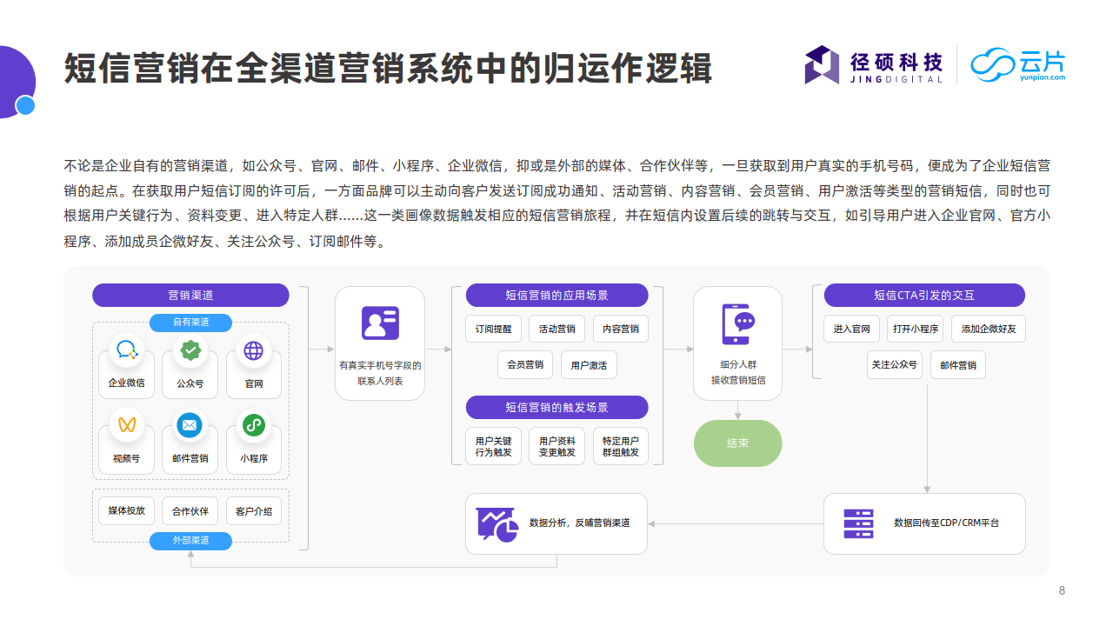Screen dimensions: 1113x626
Task: Click the 客户介绍 box
Action: (253, 510)
